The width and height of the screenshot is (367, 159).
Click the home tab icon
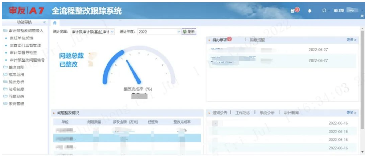coord(54,23)
